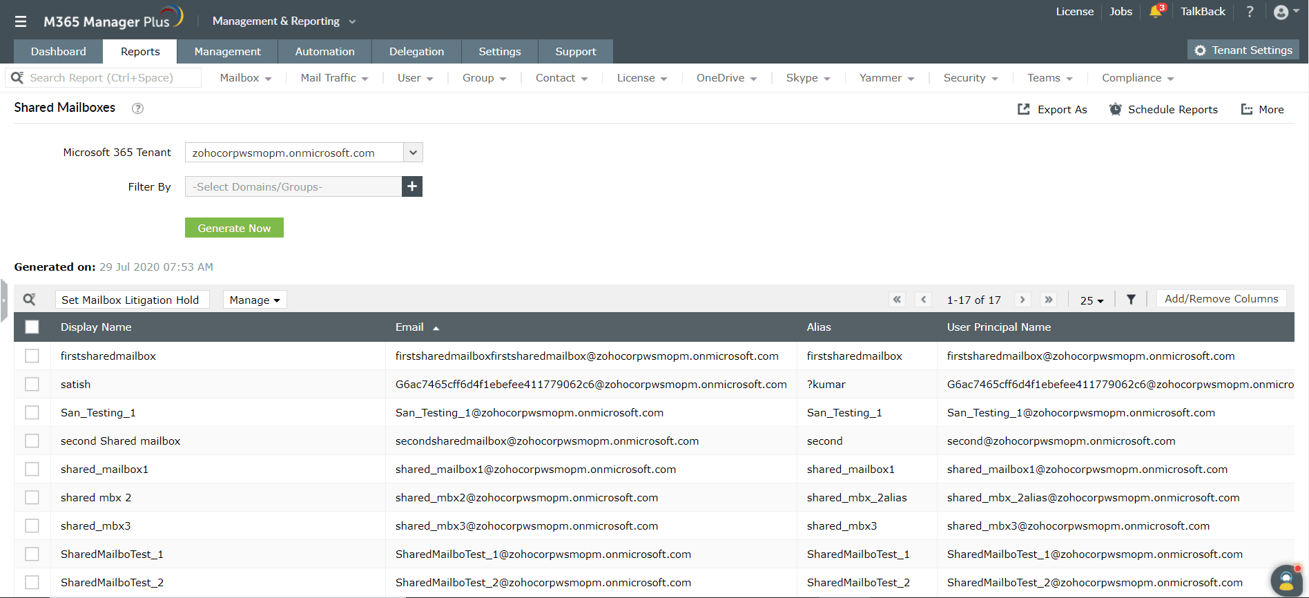Expand the License reports menu
The image size is (1309, 598).
click(x=641, y=78)
